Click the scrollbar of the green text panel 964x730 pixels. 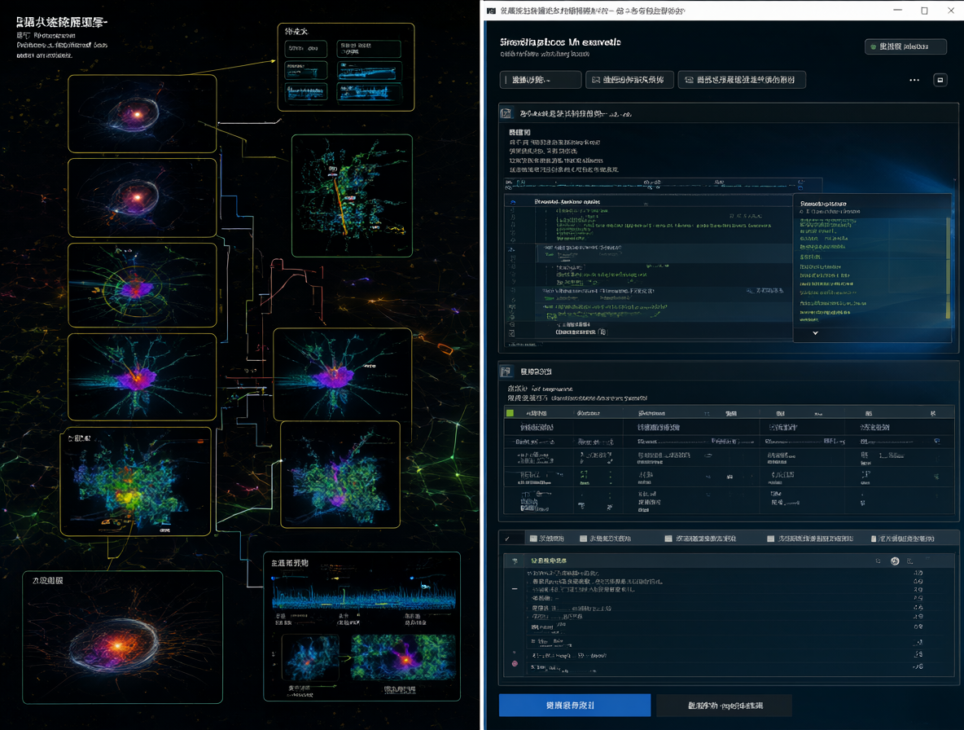pos(948,267)
